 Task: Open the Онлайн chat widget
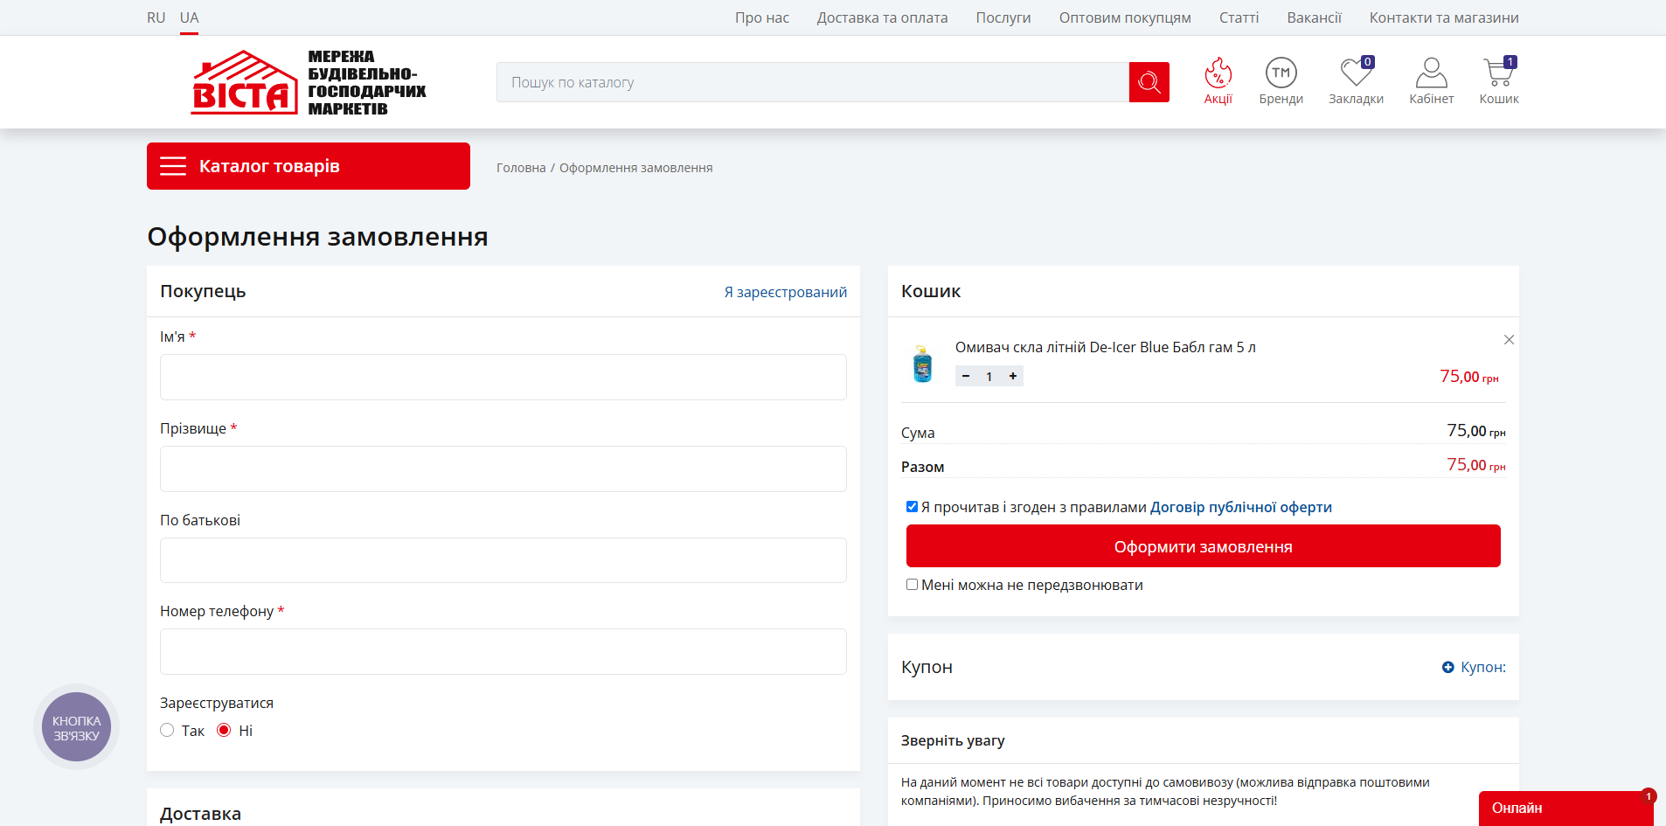click(x=1566, y=809)
